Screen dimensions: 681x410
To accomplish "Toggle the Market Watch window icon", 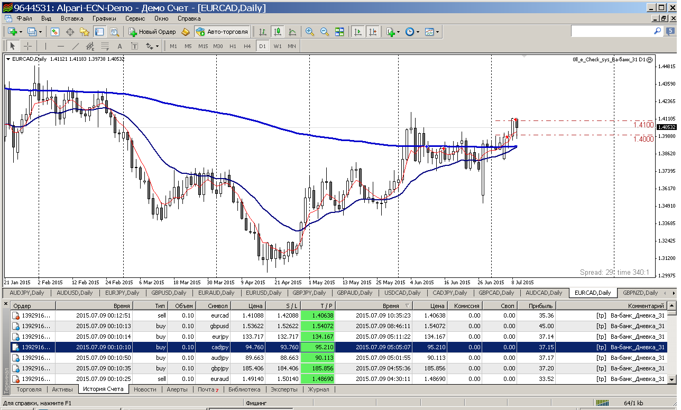I will pos(55,32).
